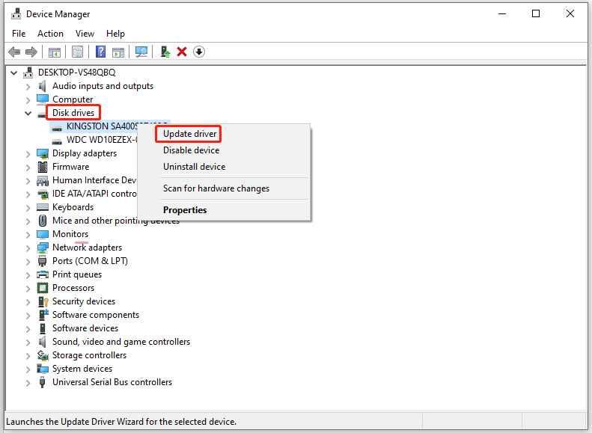Expand the Computer category
Screen dimensions: 592x433
pyautogui.click(x=28, y=100)
